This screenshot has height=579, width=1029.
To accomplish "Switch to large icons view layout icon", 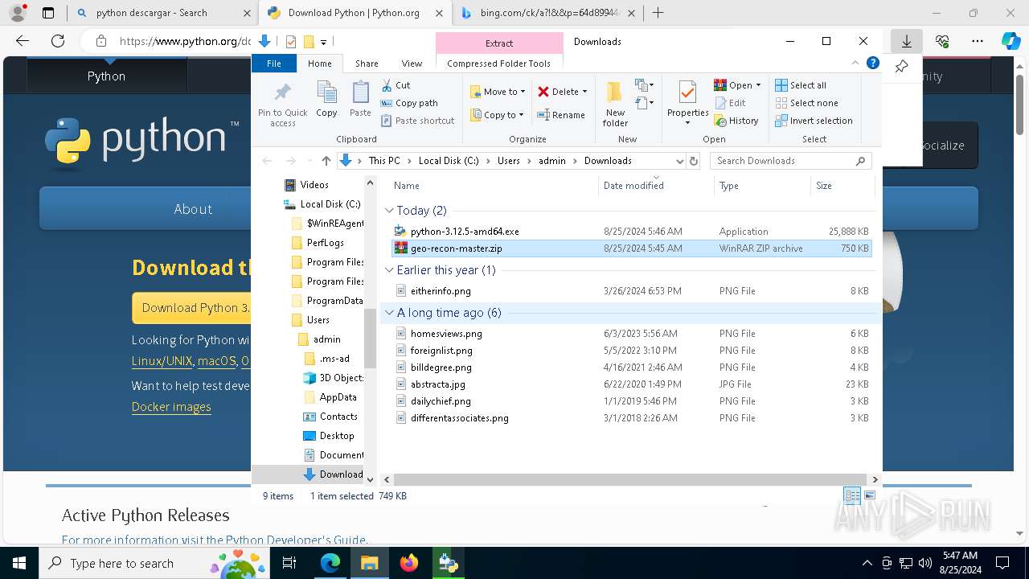I will point(868,496).
